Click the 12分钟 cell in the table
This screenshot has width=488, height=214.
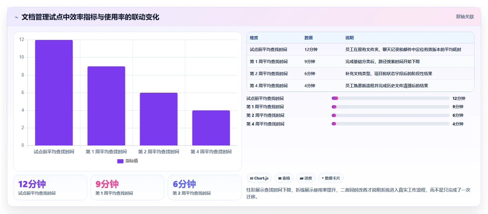[311, 50]
